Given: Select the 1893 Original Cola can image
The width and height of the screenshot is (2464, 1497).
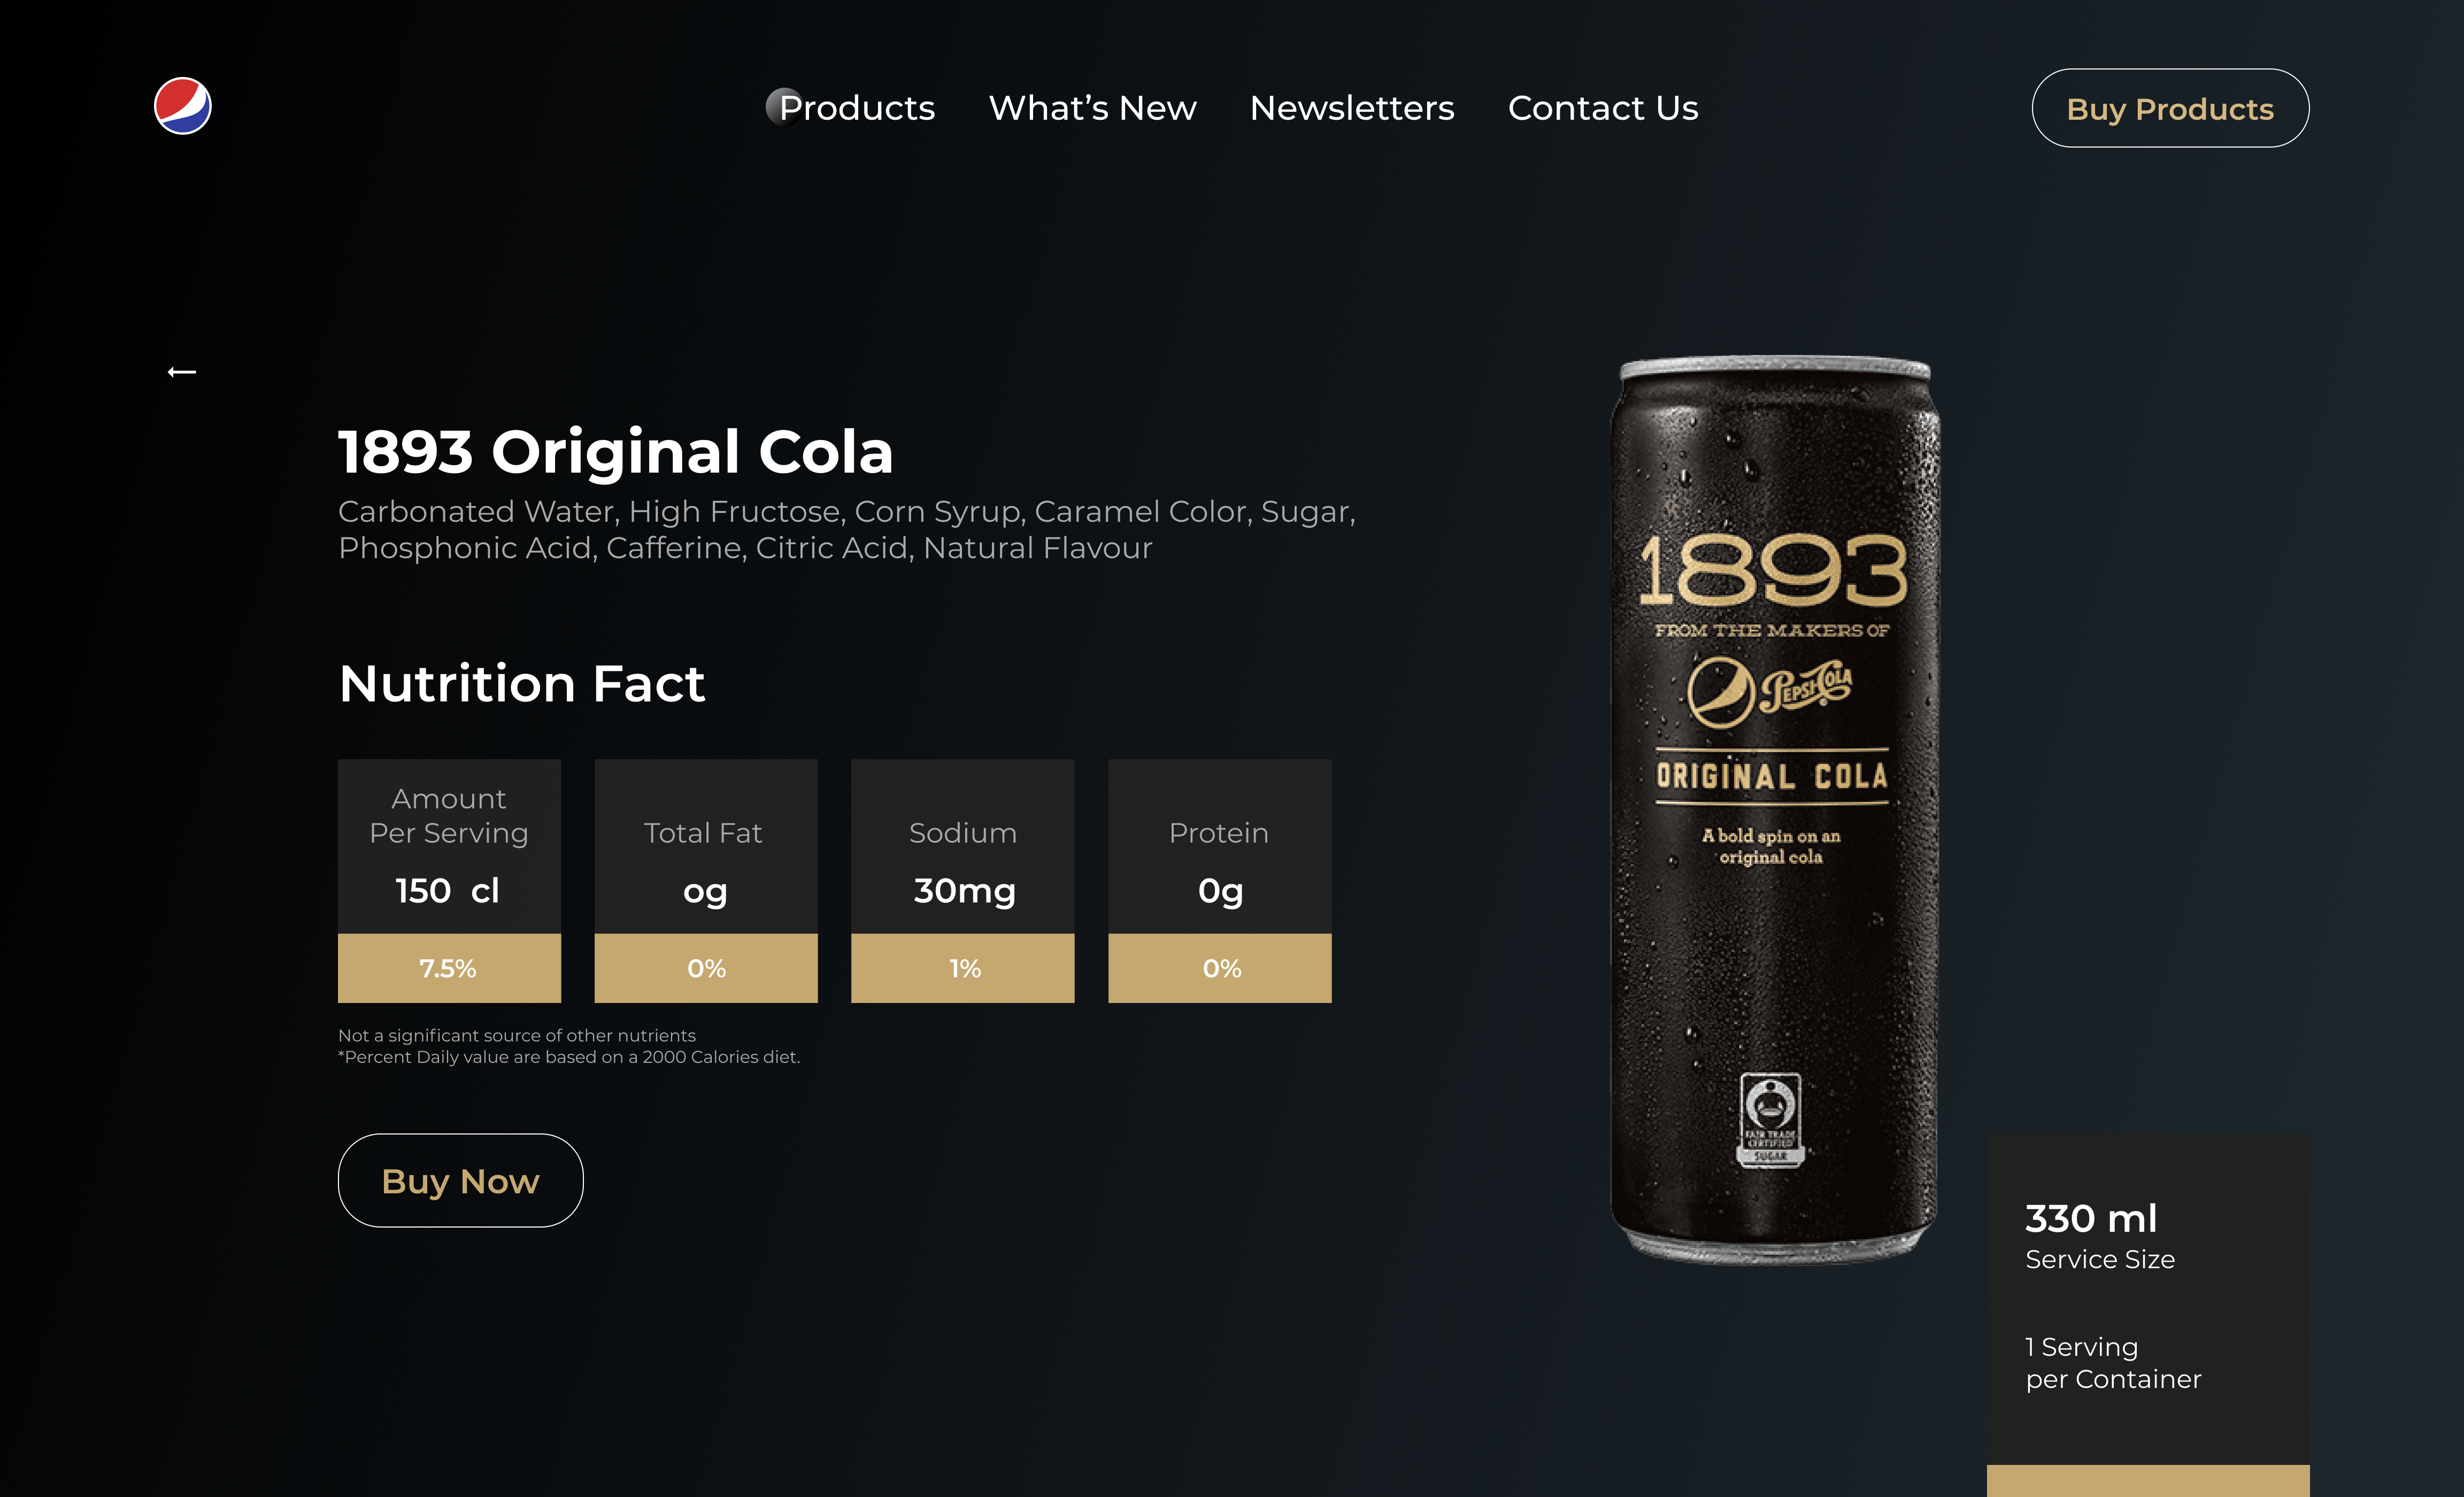Looking at the screenshot, I should point(1774,810).
